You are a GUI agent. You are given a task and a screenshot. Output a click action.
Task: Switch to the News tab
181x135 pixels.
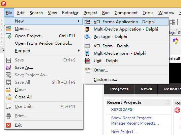146,89
